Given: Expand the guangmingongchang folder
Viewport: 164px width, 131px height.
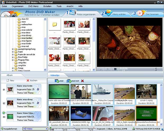Looking at the screenshot, I should [13, 49].
